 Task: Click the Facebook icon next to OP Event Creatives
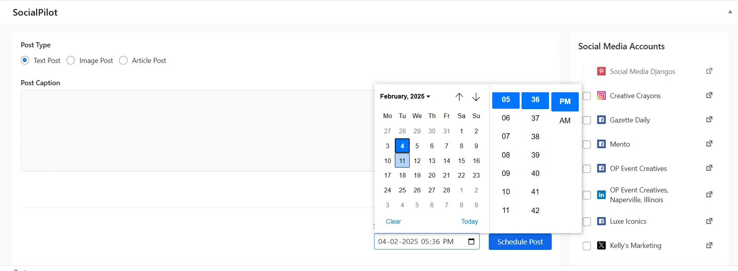point(601,168)
